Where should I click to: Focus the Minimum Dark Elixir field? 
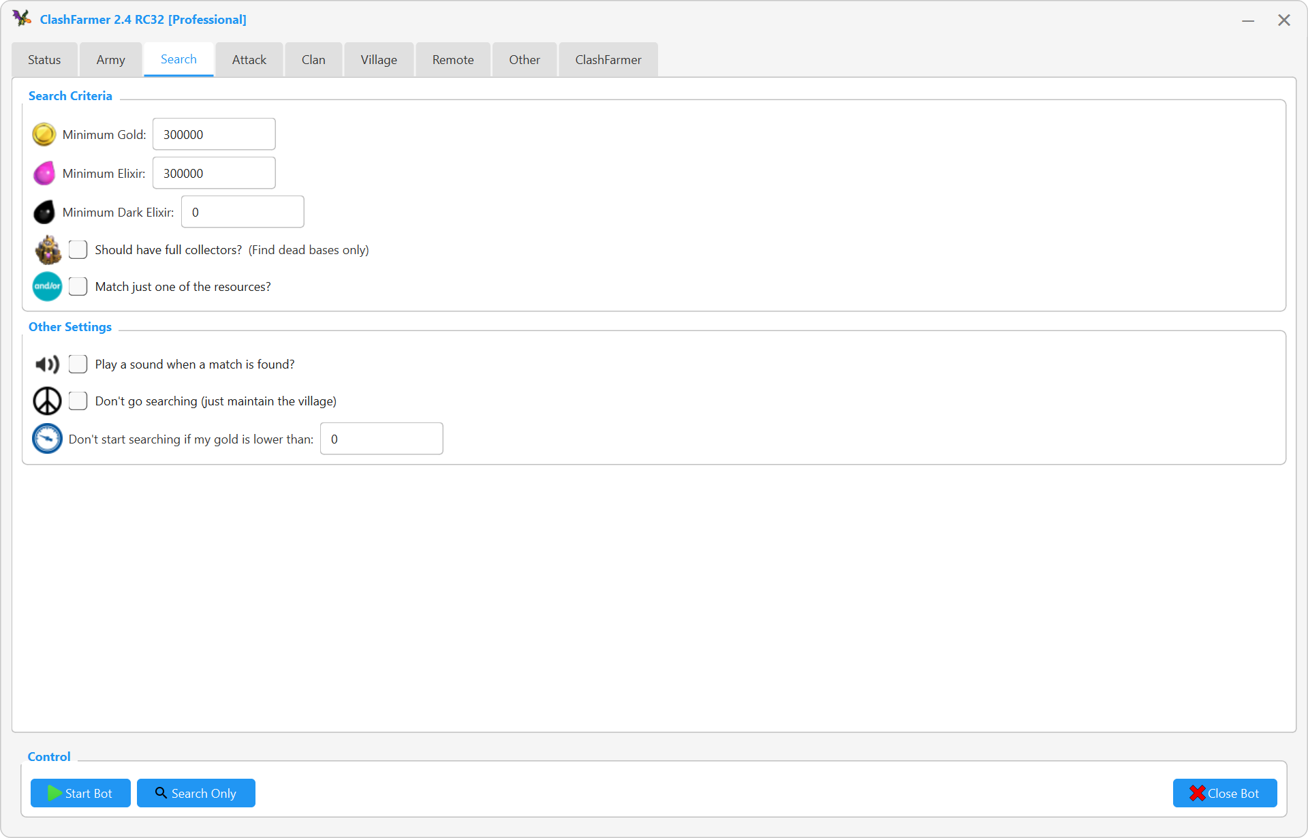pos(243,212)
